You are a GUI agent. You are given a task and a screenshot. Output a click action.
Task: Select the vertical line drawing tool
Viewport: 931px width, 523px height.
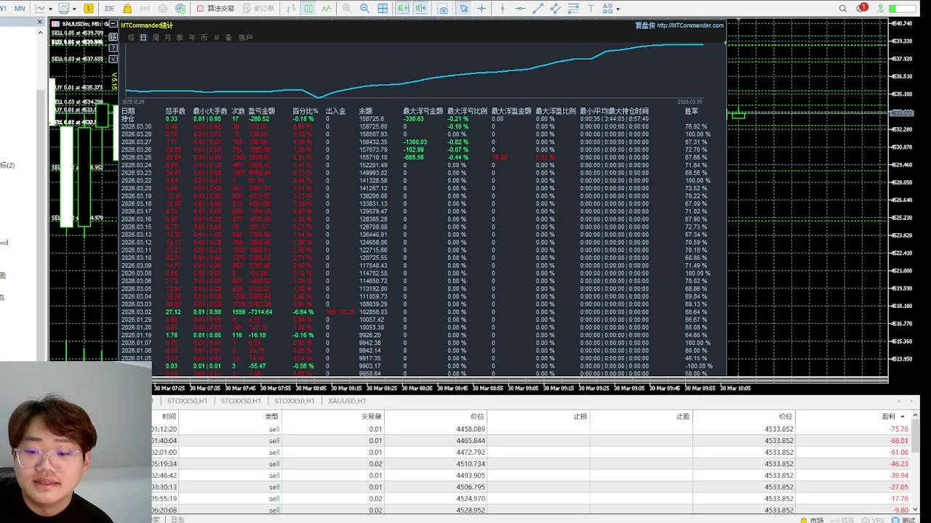[503, 9]
